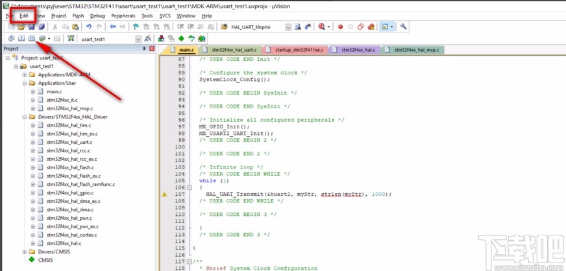Indent selected lines with the Indent icon
566x271 pixels.
tap(181, 27)
